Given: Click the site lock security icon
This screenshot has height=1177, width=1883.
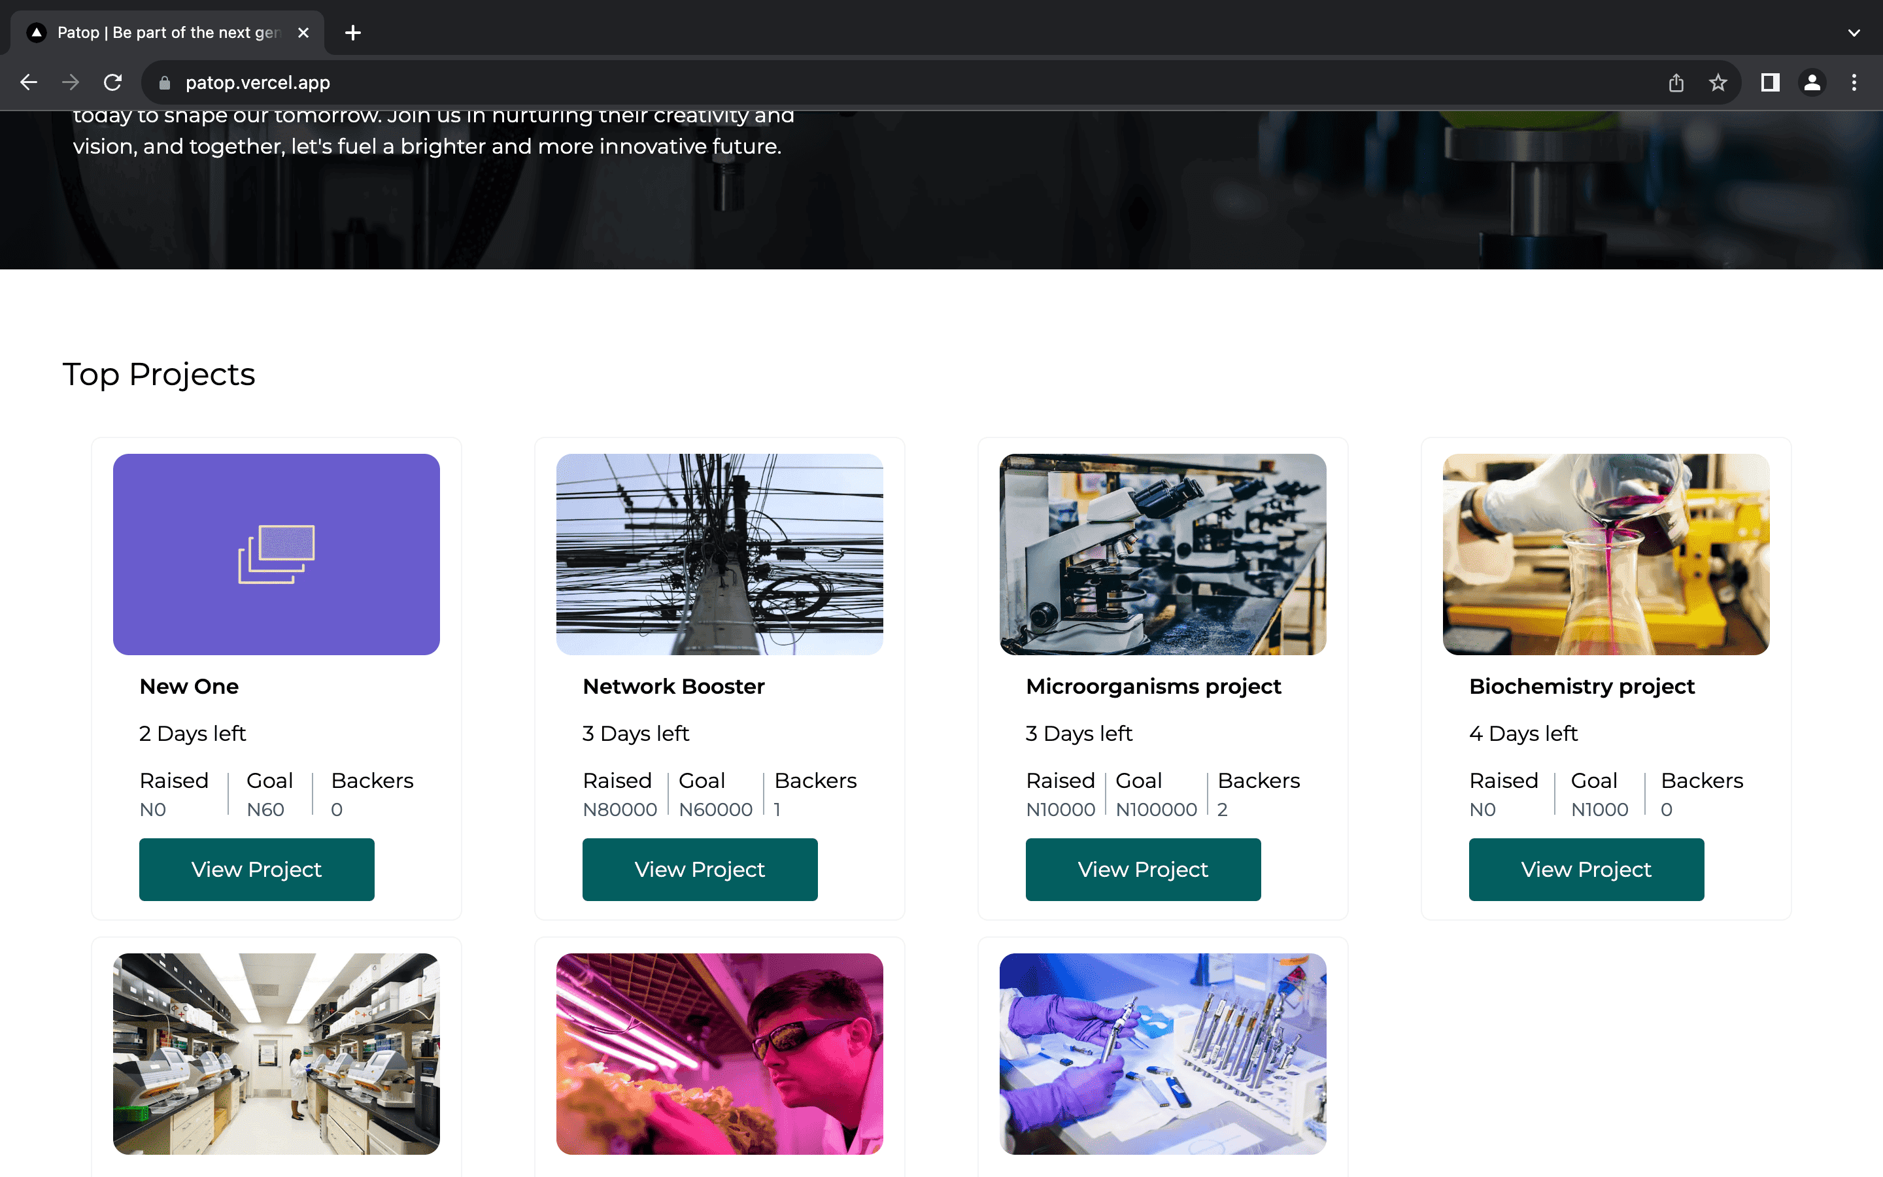Looking at the screenshot, I should pos(165,82).
